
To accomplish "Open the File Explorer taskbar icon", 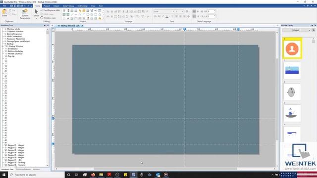I will (x=101, y=175).
